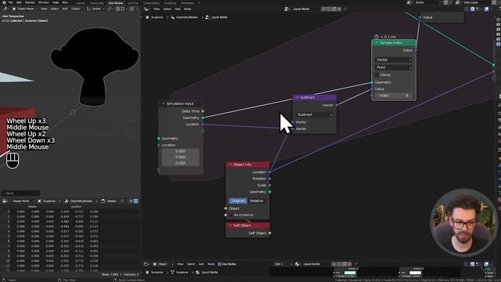Collapse the Simulation Input node

click(164, 103)
